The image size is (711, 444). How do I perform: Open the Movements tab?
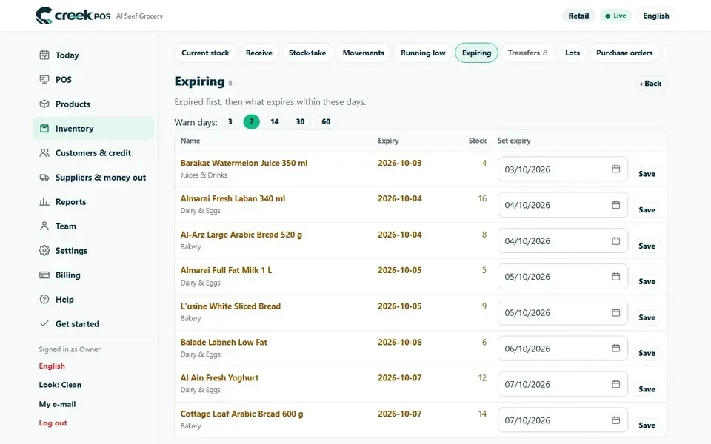363,53
